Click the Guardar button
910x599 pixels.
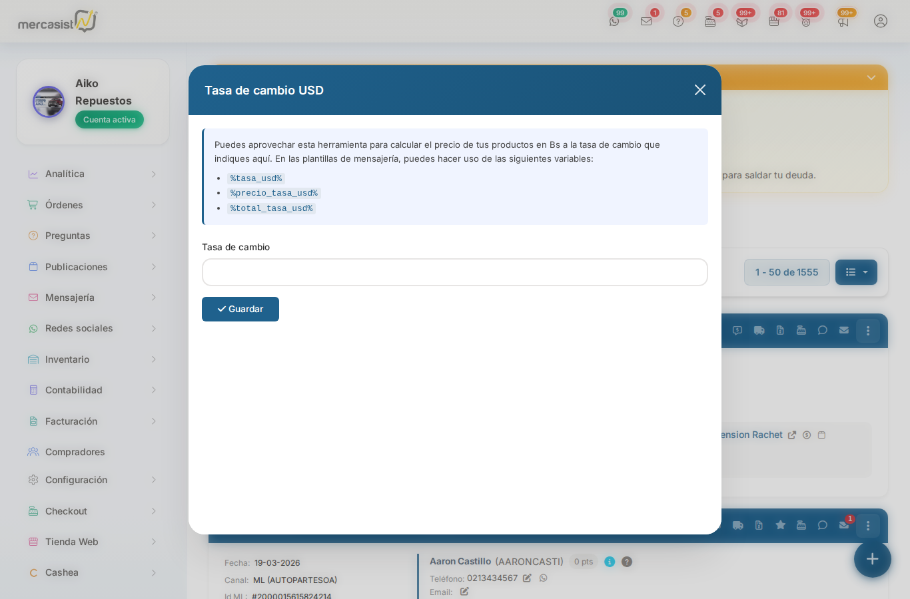pyautogui.click(x=240, y=309)
